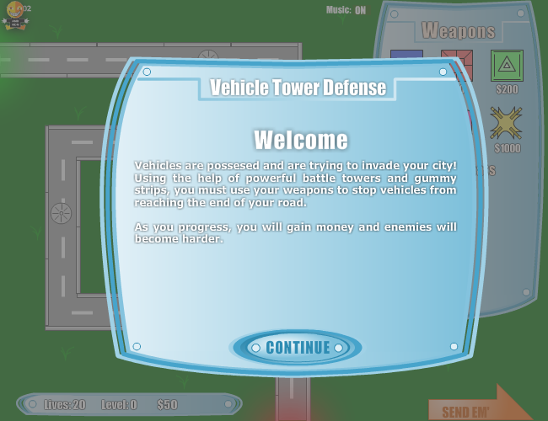The image size is (548, 421).
Task: Click the wheel marker on top road
Action: (208, 56)
